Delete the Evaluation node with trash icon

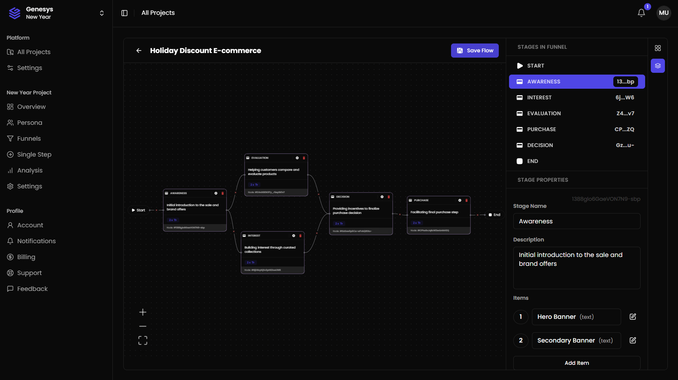coord(304,158)
